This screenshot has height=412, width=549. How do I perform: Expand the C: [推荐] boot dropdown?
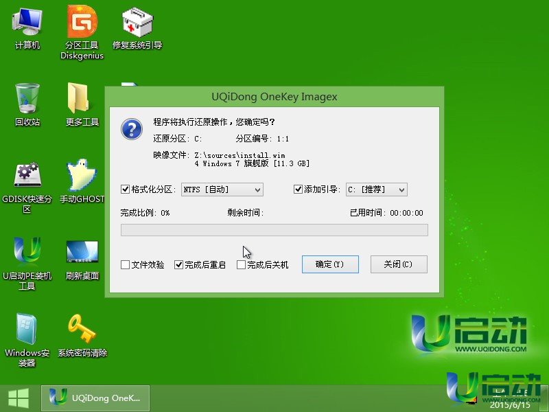[376, 190]
